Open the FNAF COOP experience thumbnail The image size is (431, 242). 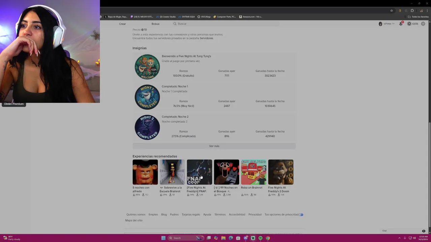tap(199, 172)
